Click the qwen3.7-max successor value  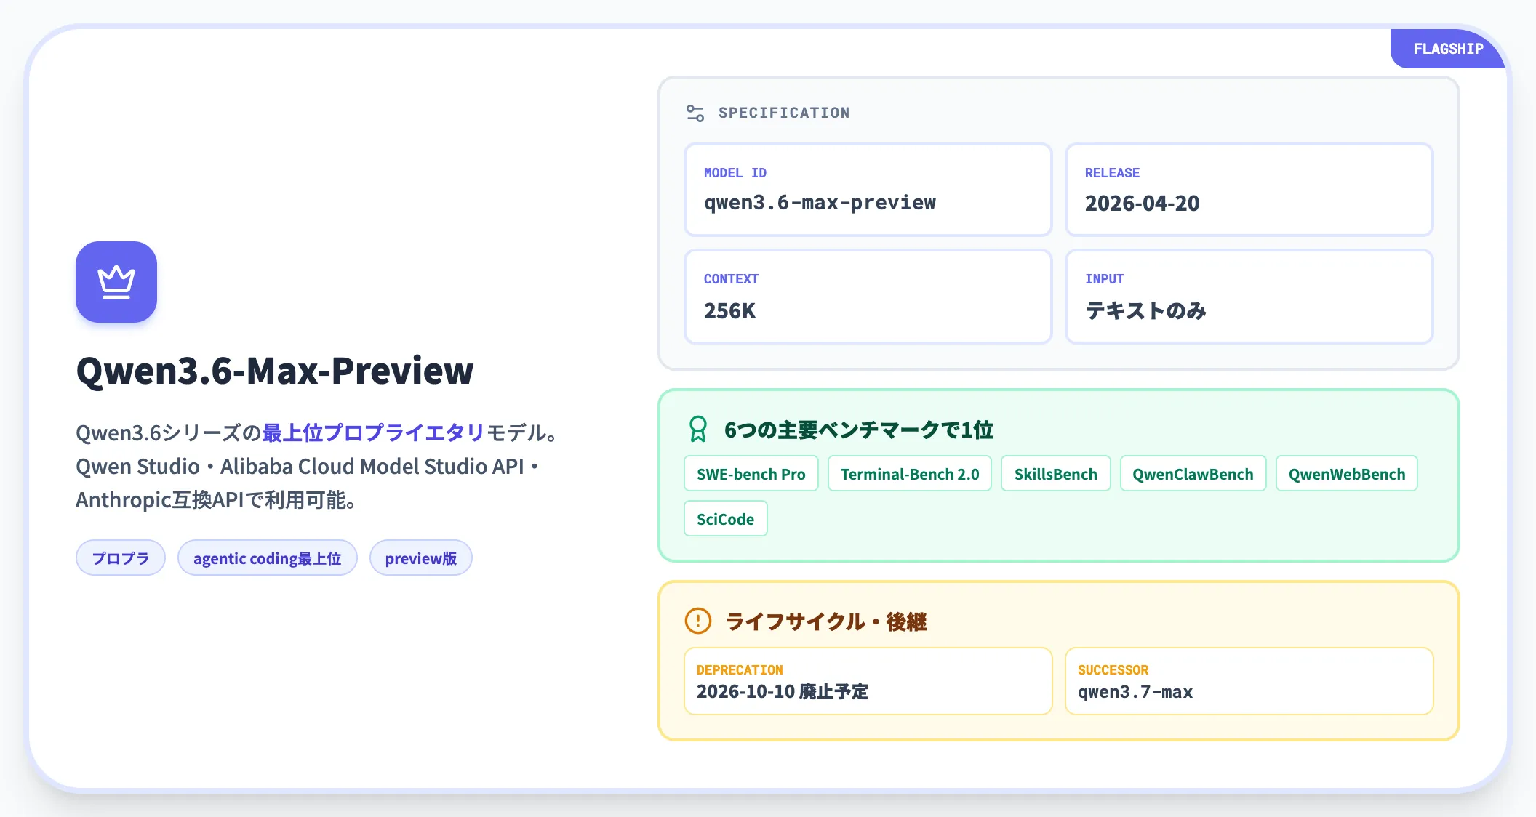point(1135,692)
